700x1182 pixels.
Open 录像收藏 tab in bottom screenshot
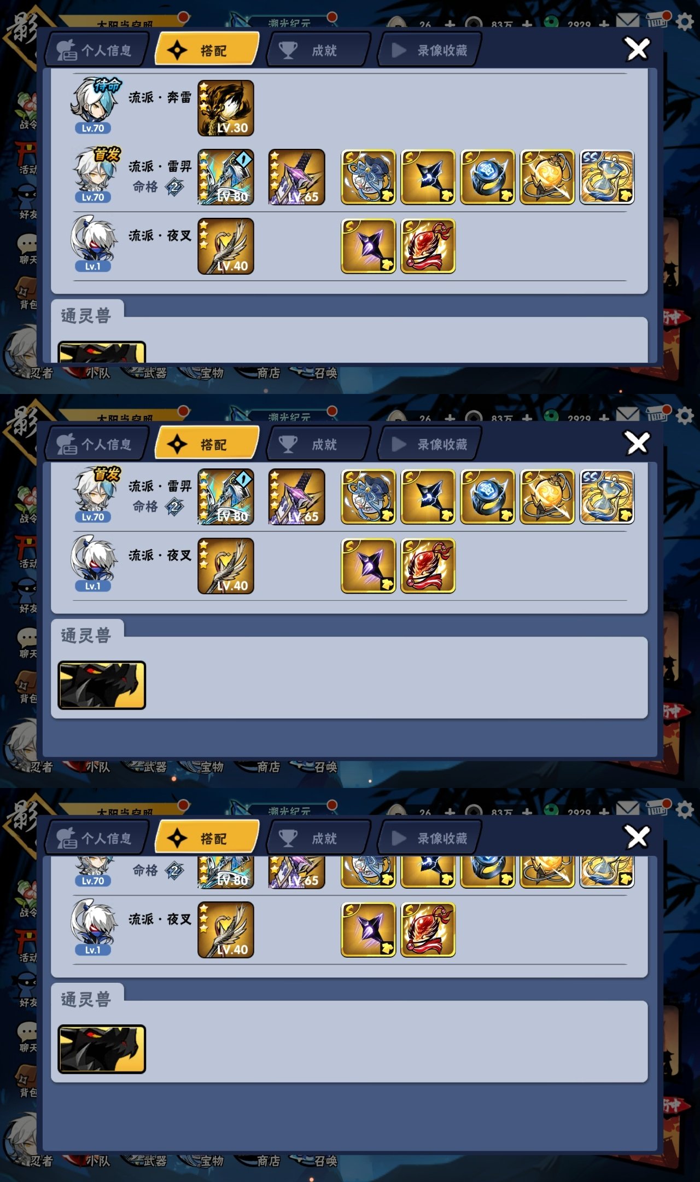click(430, 838)
